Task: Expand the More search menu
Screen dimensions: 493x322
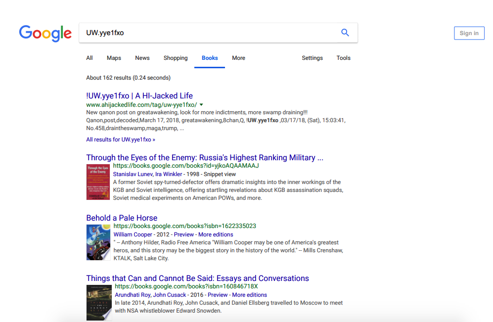Action: pos(238,58)
